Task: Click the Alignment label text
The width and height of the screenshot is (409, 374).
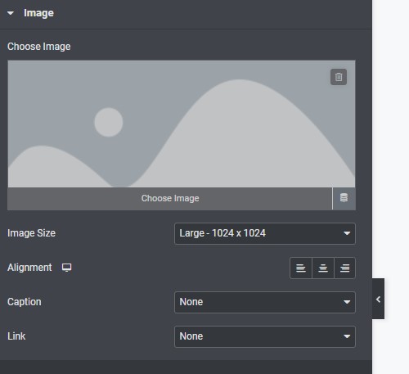Action: click(29, 268)
